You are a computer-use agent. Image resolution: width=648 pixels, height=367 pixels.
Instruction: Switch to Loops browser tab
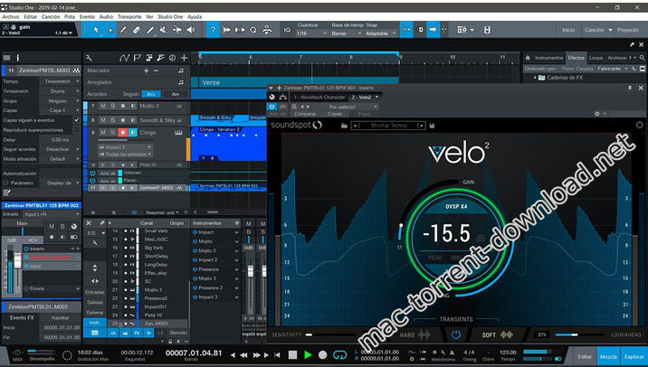(596, 58)
